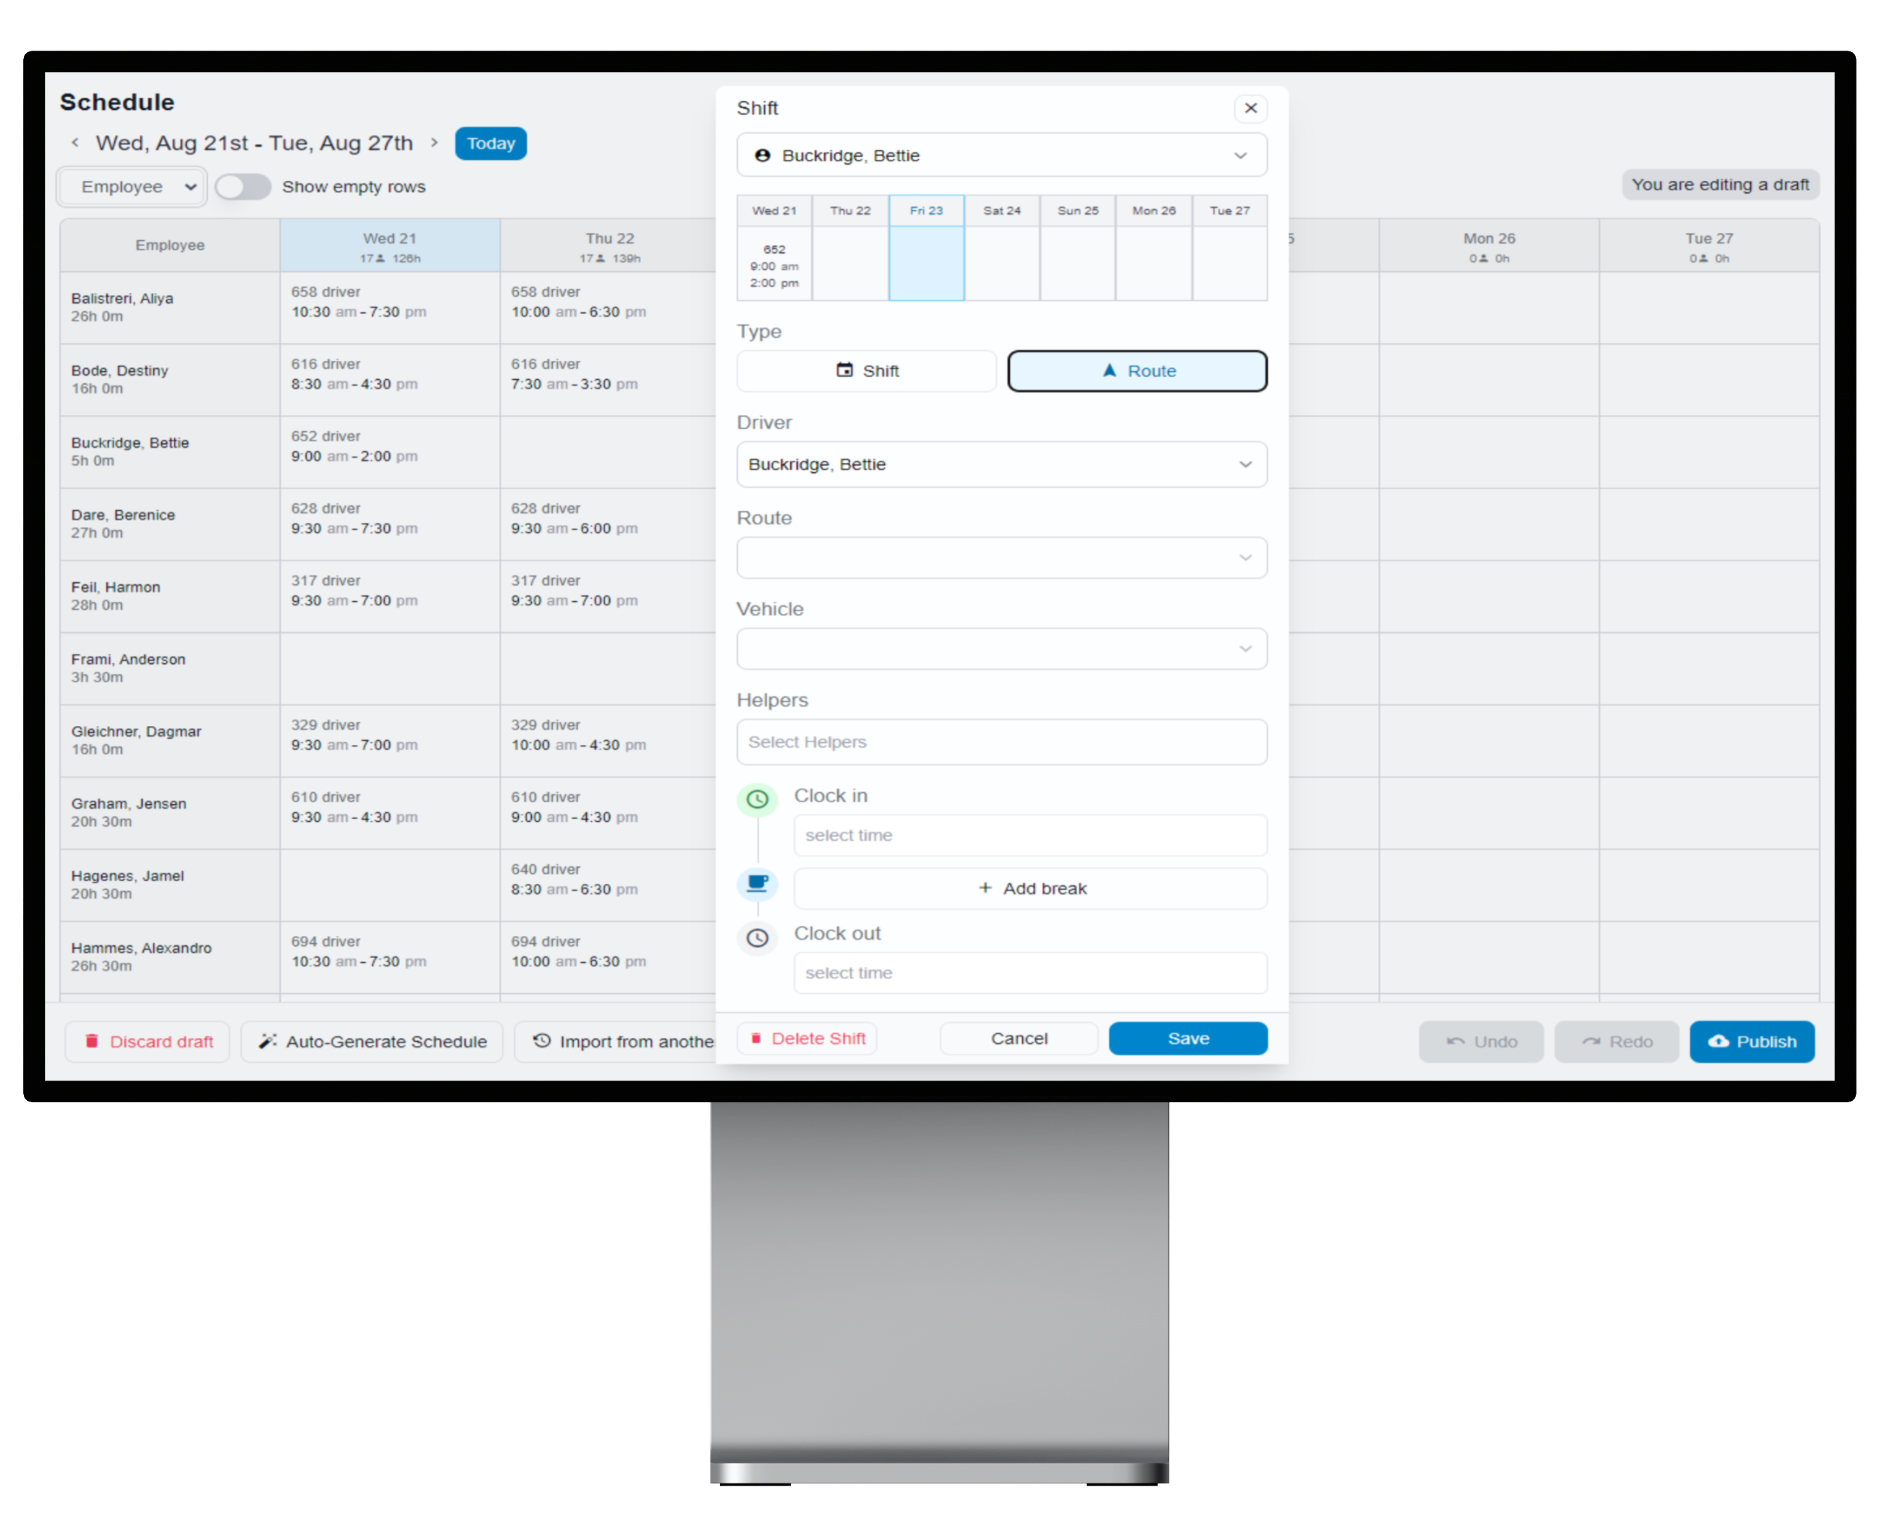Go to next week with right chevron
This screenshot has height=1516, width=1884.
pos(434,142)
